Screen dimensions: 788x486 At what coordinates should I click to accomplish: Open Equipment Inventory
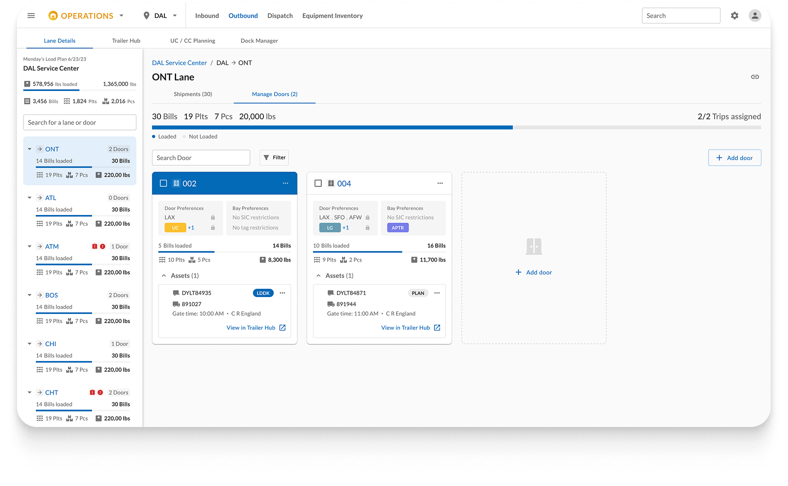pos(332,16)
